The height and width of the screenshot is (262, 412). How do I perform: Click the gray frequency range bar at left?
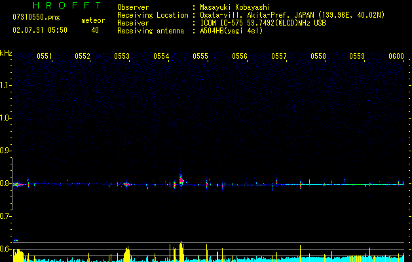[12, 184]
